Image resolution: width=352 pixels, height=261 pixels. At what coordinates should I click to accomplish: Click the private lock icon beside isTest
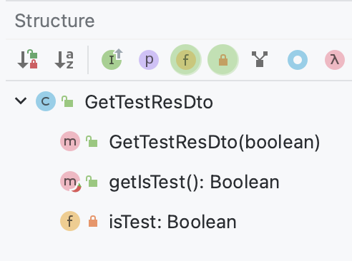(x=93, y=221)
